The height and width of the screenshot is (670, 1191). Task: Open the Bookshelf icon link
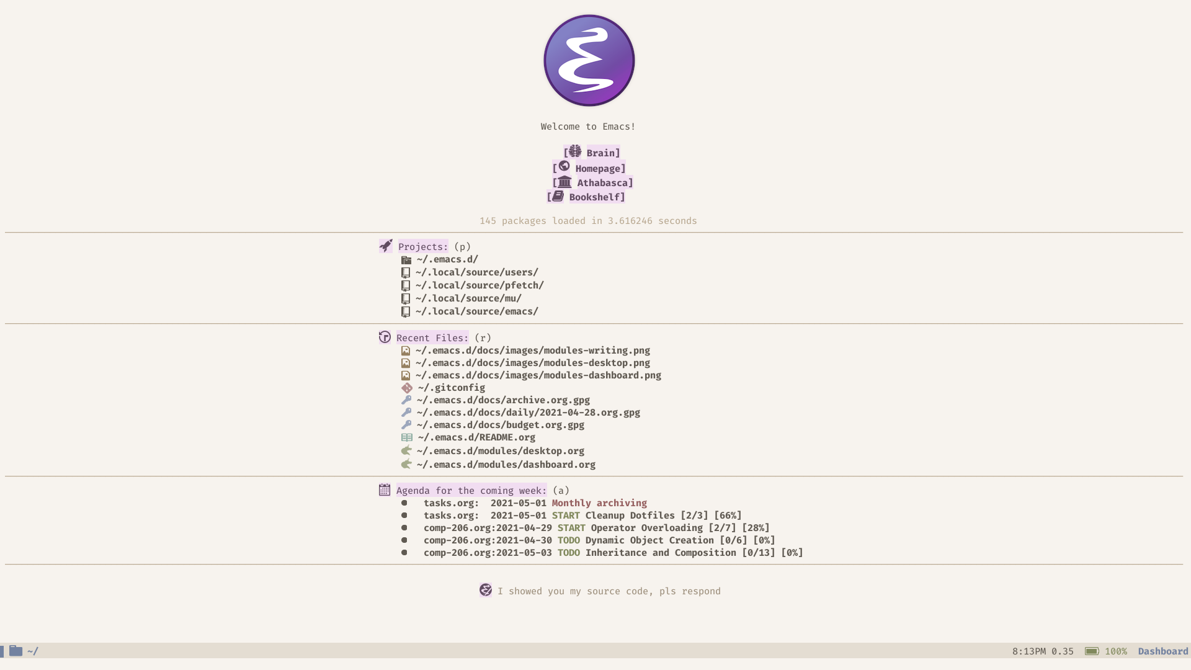coord(558,196)
